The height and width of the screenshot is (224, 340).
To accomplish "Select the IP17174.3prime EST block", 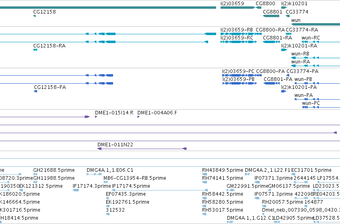I will [76, 190].
